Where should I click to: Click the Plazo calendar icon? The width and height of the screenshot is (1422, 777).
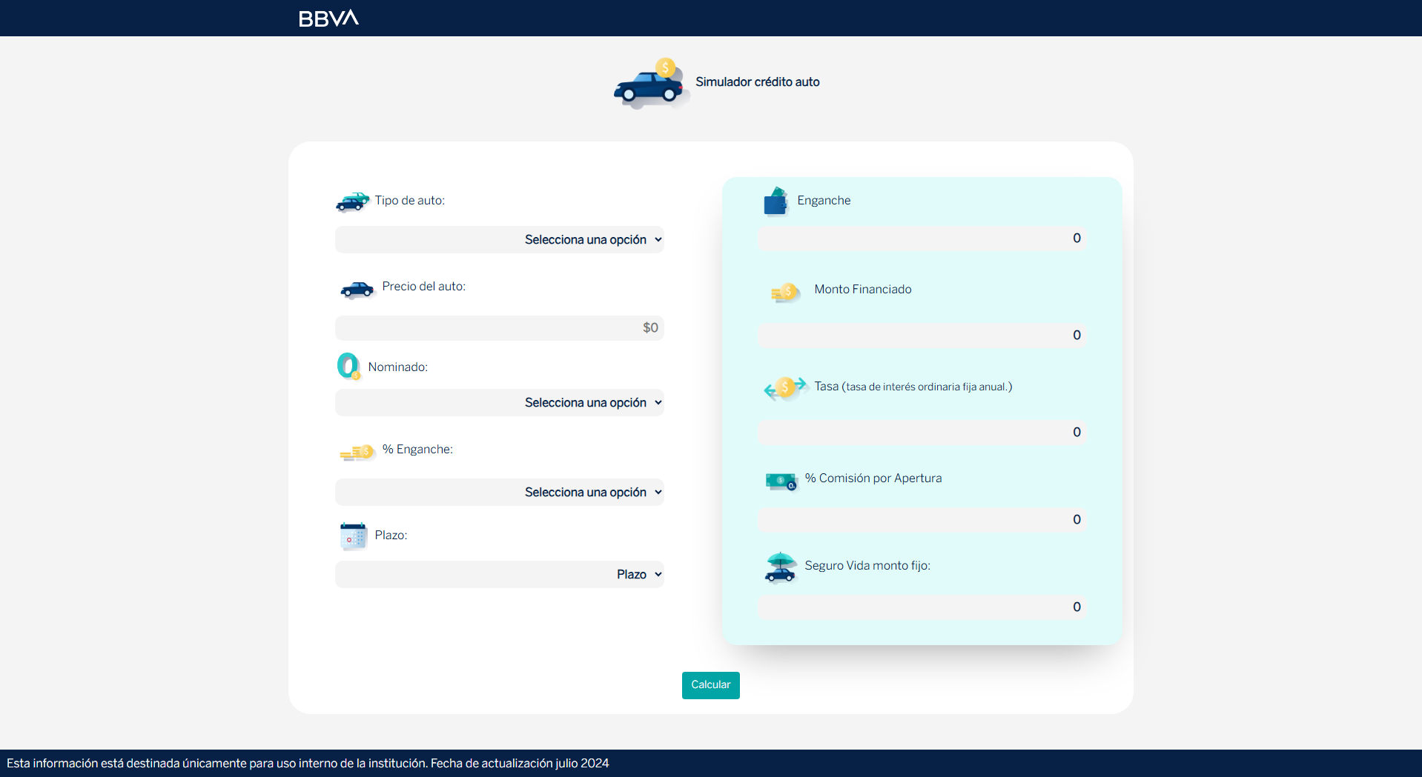(x=353, y=536)
